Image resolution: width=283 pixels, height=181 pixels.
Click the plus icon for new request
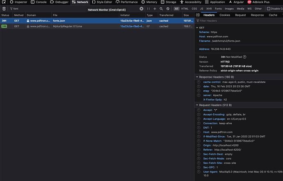[155, 9]
